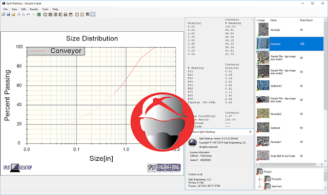Image resolution: width=328 pixels, height=195 pixels.
Task: Select the Sediment2 image row
Action: coord(290,86)
